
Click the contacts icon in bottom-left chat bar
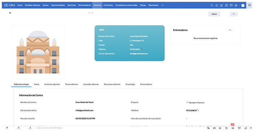click(30, 128)
